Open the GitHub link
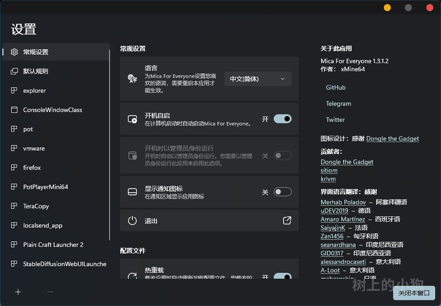The width and height of the screenshot is (441, 306). pos(335,87)
